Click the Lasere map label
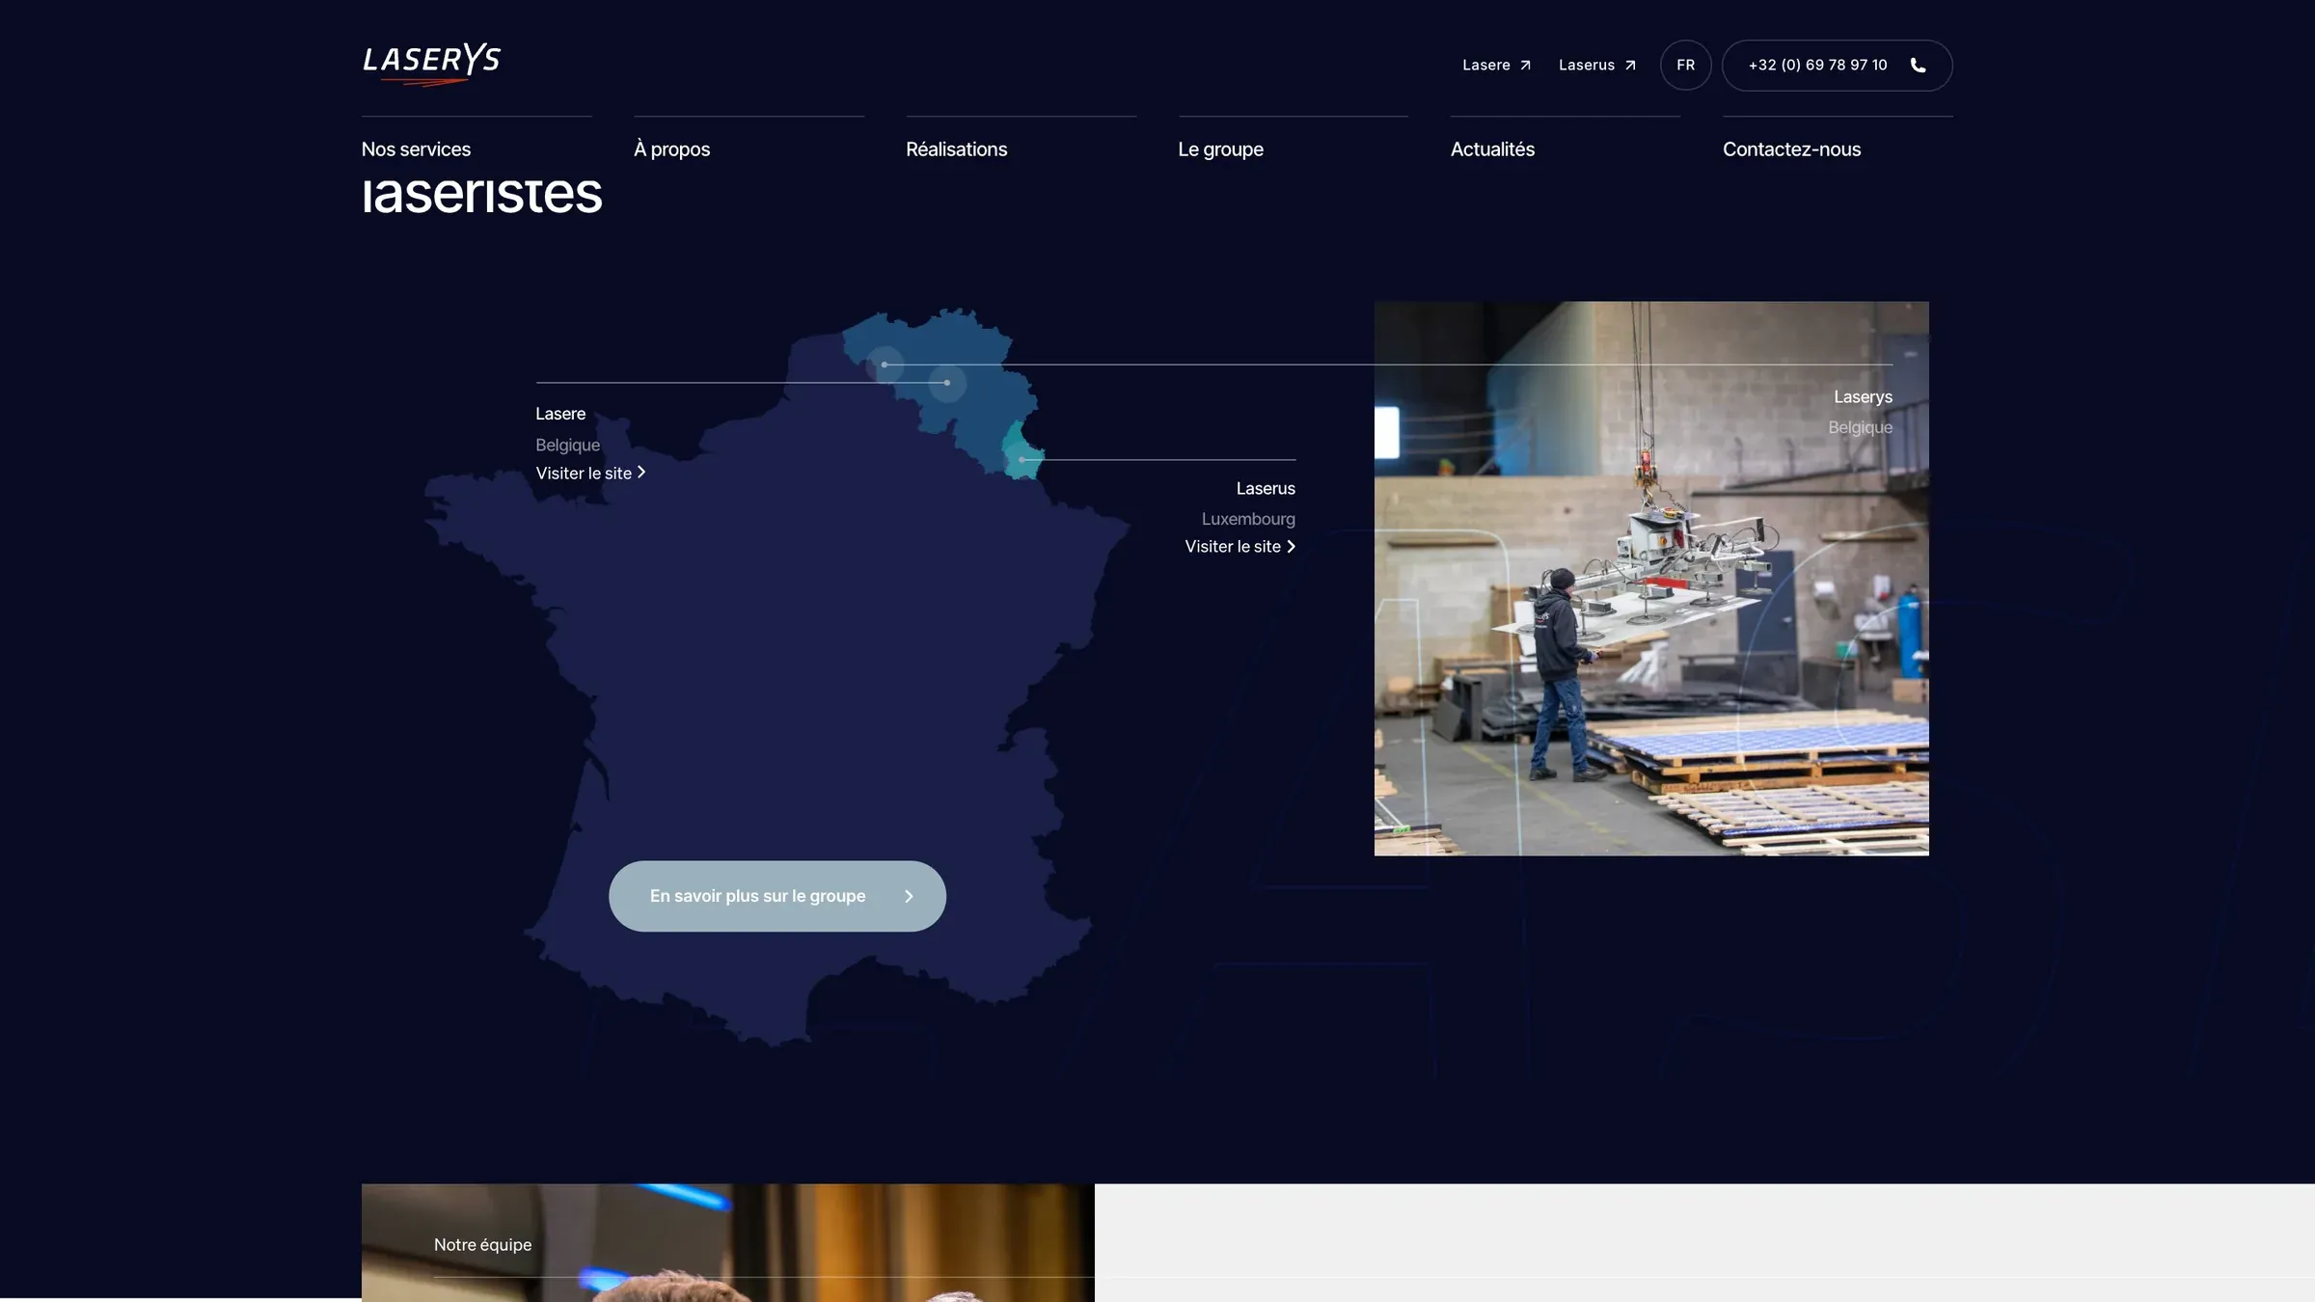 click(x=560, y=414)
